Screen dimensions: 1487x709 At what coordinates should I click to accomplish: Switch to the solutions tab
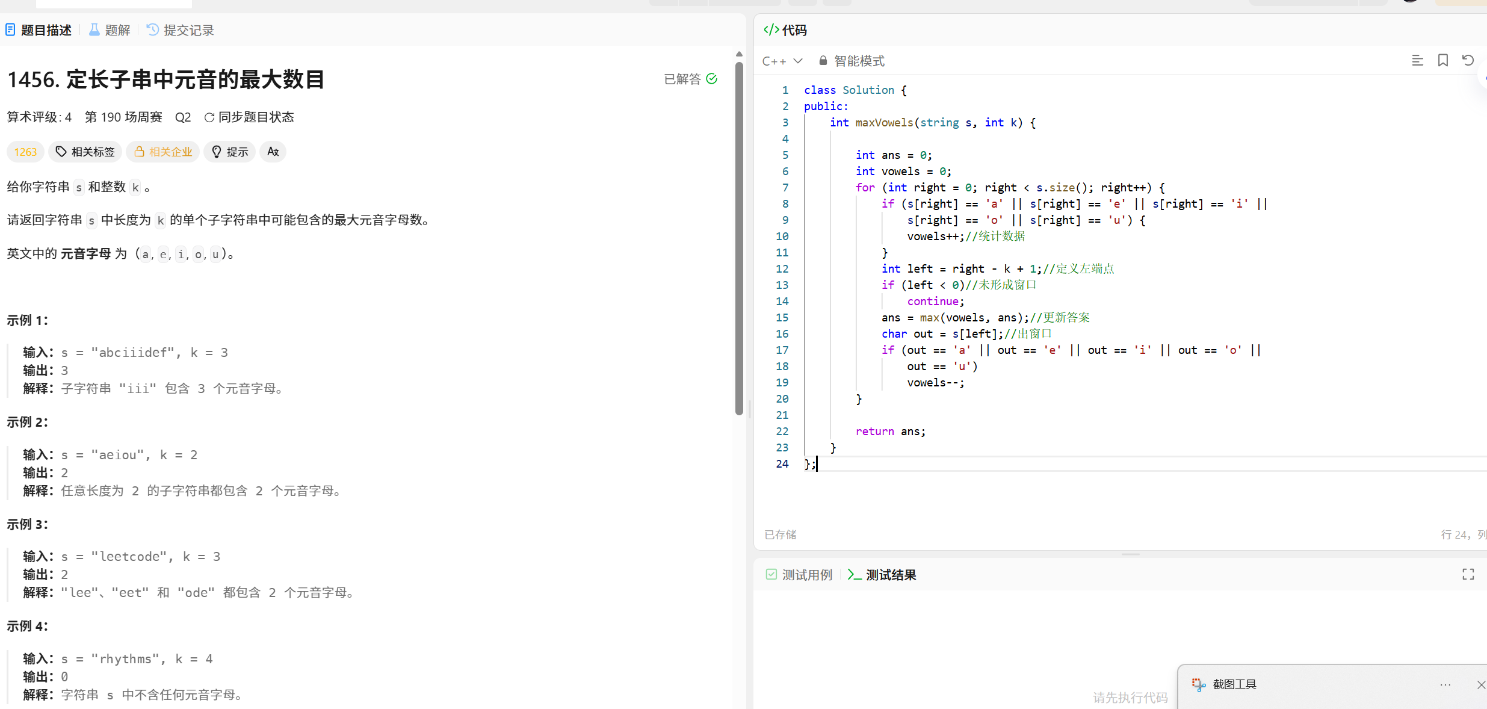click(110, 30)
